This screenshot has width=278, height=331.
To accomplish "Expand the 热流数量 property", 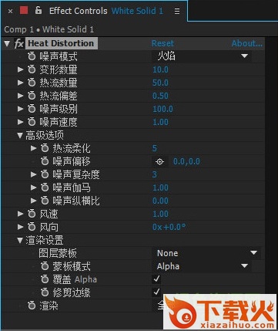I will click(20, 83).
